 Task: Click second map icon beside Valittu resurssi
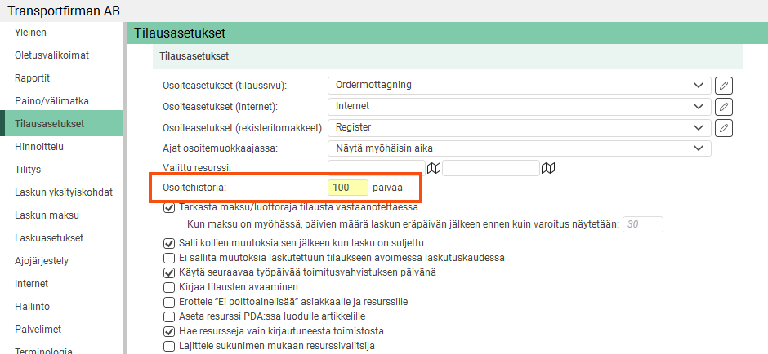(x=548, y=168)
